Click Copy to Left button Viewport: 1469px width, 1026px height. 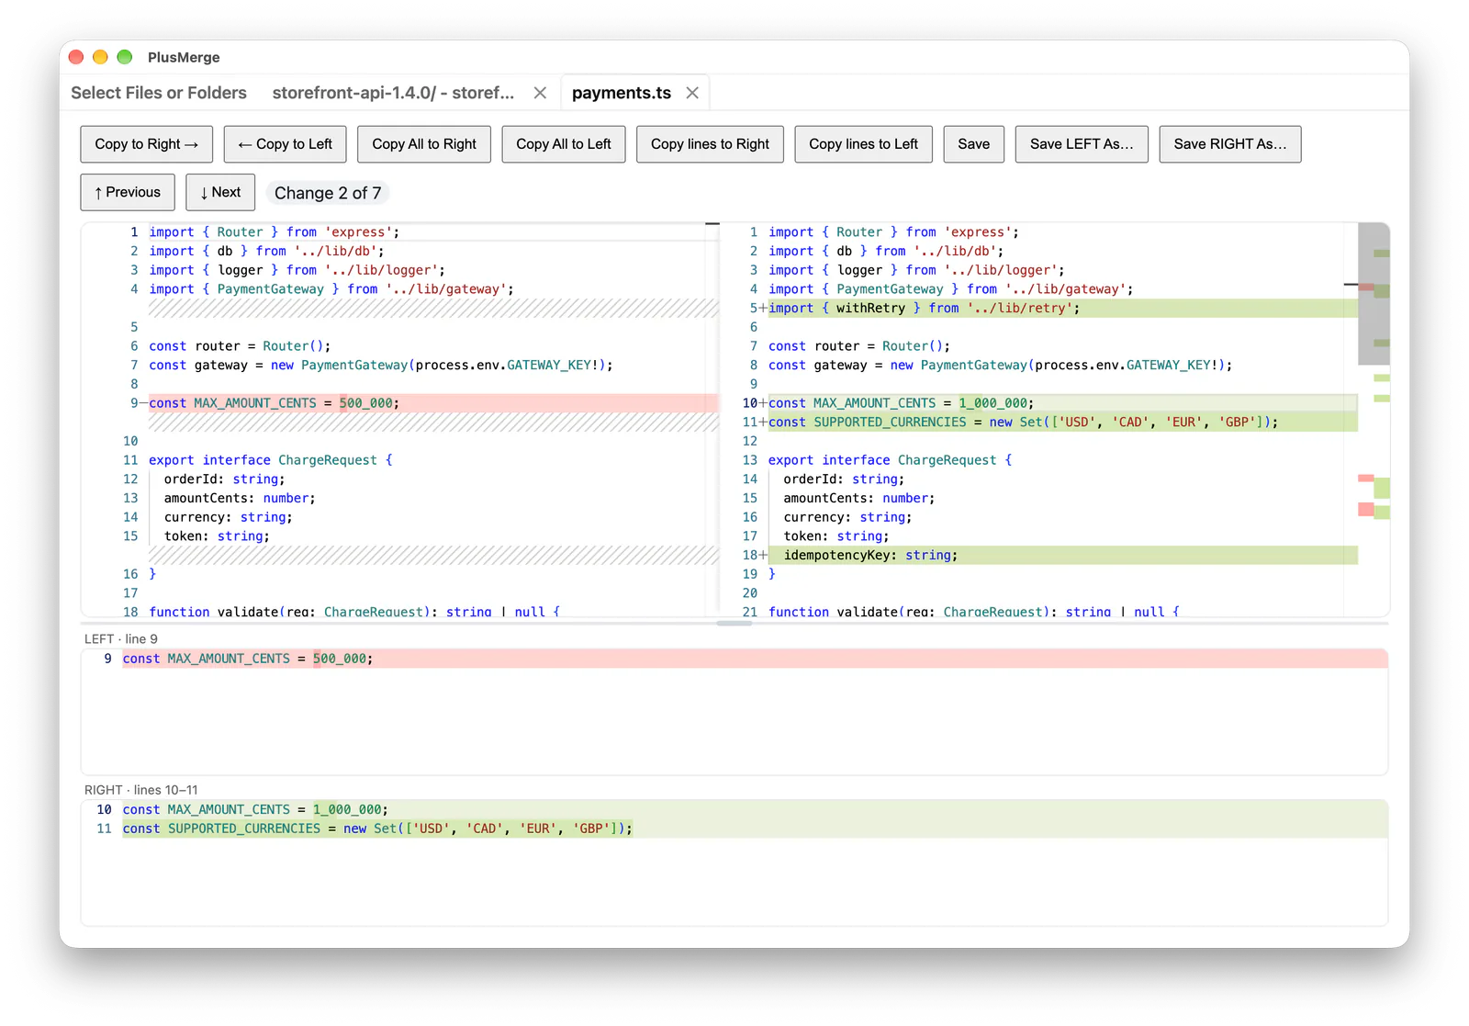[x=285, y=144]
